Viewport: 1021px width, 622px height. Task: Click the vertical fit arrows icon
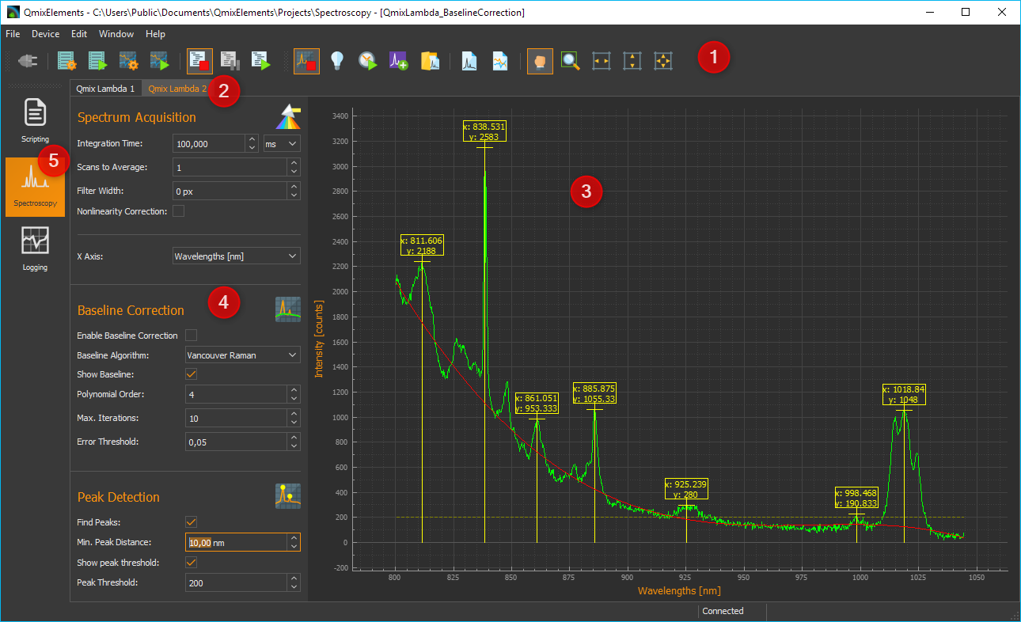632,61
